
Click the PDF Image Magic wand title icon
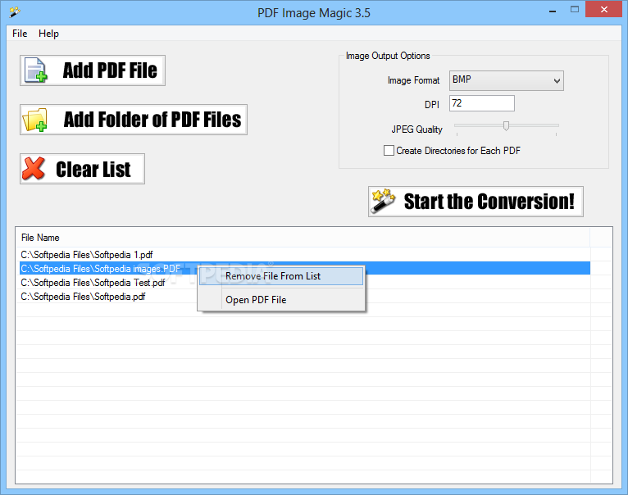pyautogui.click(x=15, y=12)
